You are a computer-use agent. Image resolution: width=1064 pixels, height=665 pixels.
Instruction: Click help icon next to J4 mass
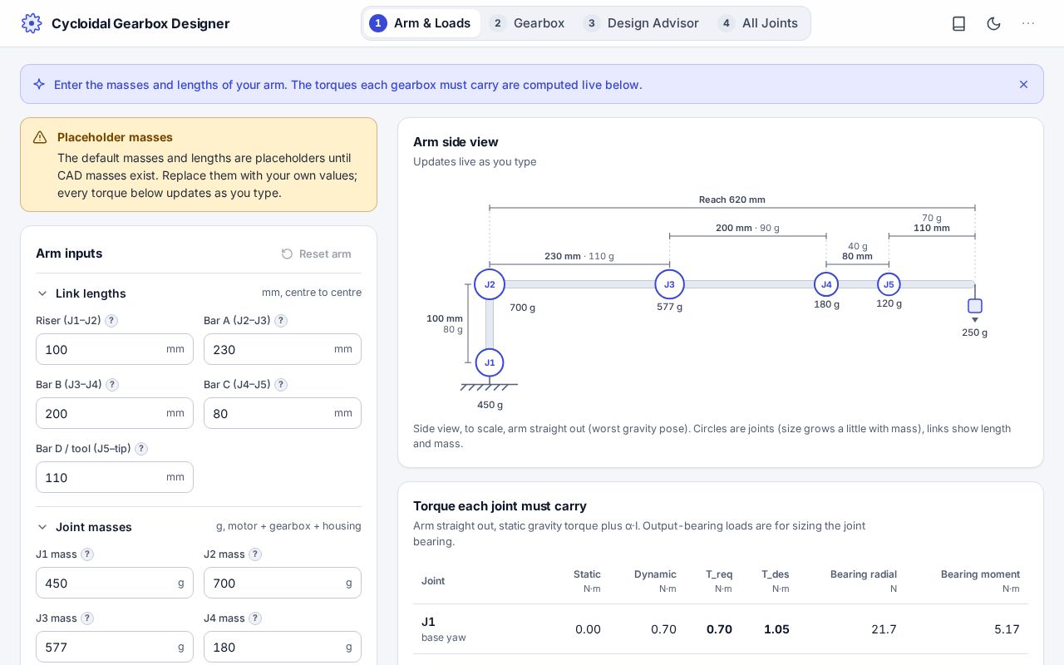[255, 618]
